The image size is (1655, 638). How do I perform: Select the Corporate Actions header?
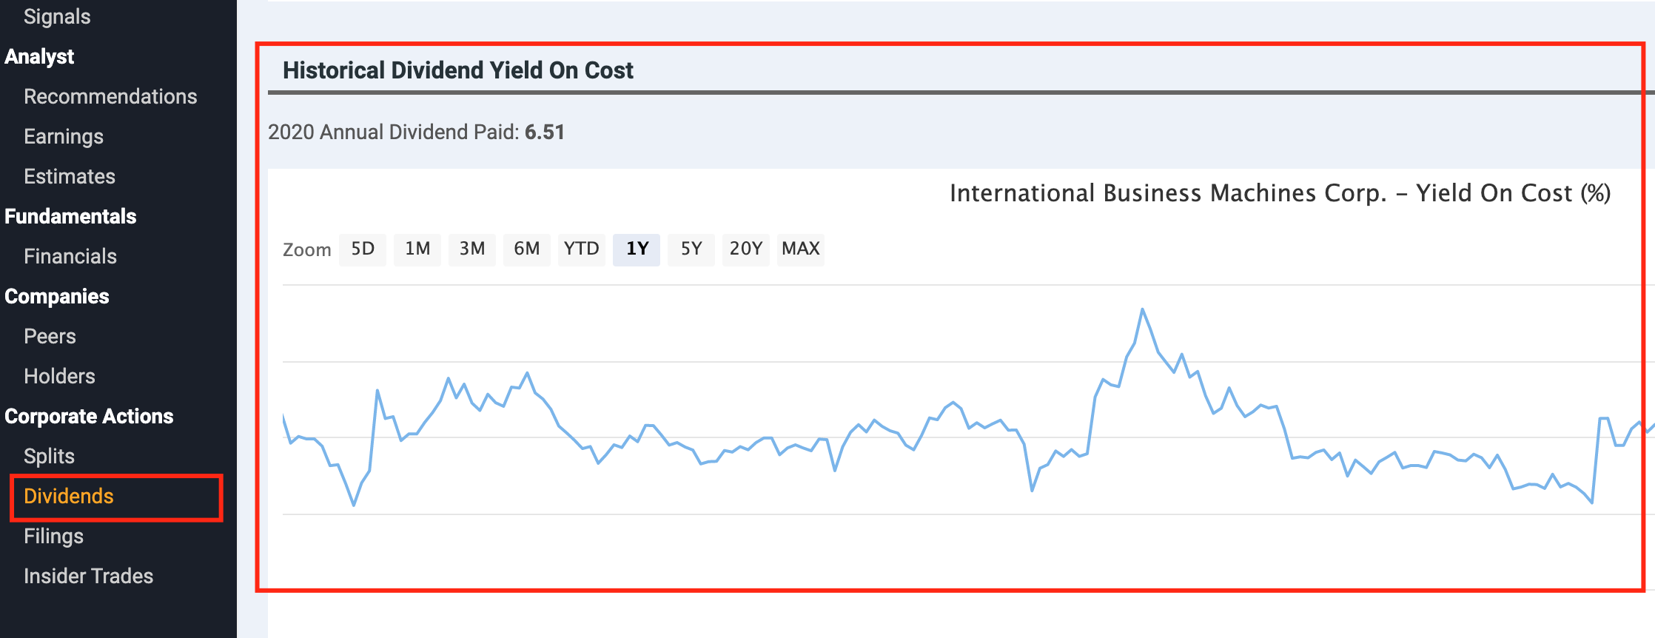(x=89, y=416)
